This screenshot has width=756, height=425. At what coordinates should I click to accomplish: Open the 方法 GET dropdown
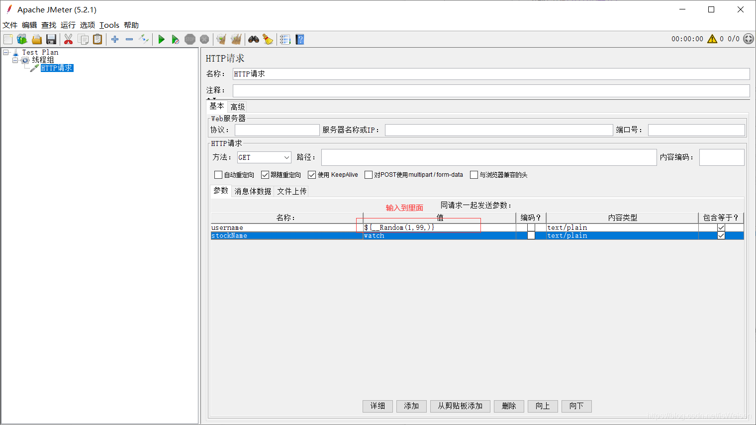point(264,157)
